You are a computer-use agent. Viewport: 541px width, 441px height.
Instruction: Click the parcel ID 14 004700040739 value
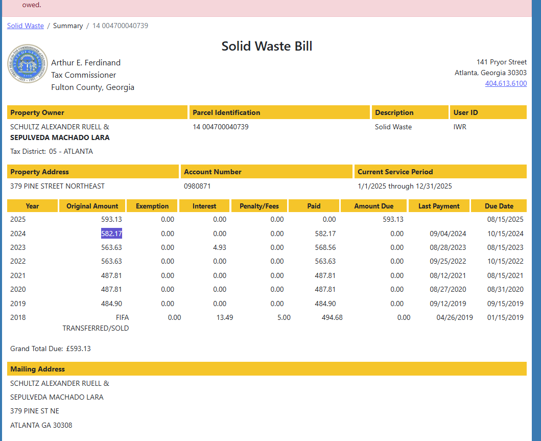pos(221,127)
